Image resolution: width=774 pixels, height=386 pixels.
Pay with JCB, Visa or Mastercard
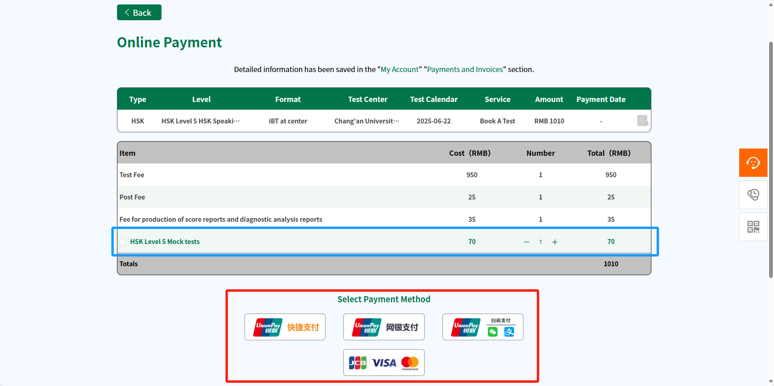click(x=384, y=363)
